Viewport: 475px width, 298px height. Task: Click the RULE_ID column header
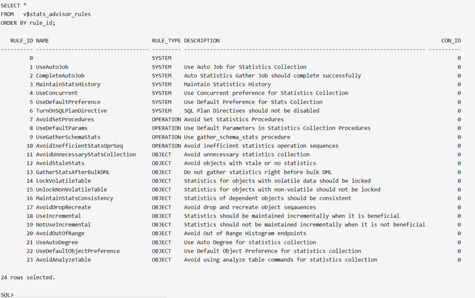coord(22,41)
